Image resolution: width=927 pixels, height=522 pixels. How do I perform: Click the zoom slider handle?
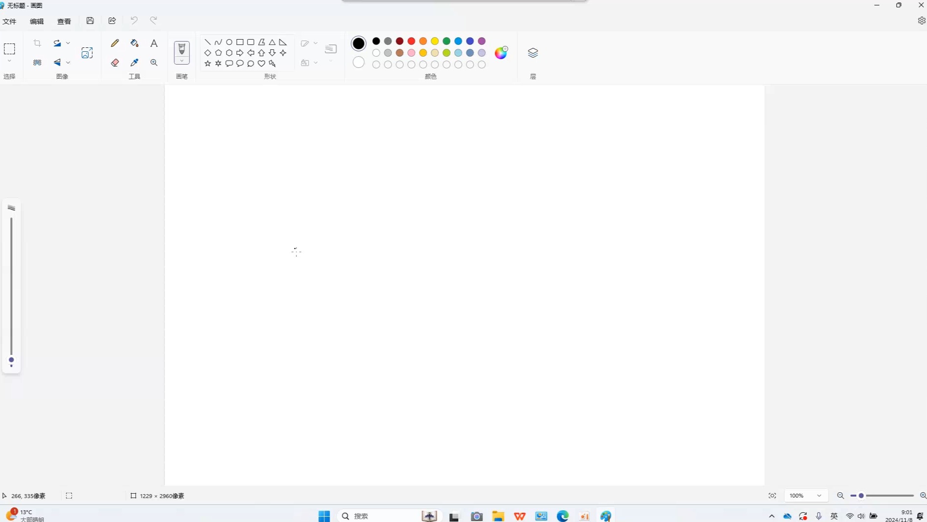861,496
